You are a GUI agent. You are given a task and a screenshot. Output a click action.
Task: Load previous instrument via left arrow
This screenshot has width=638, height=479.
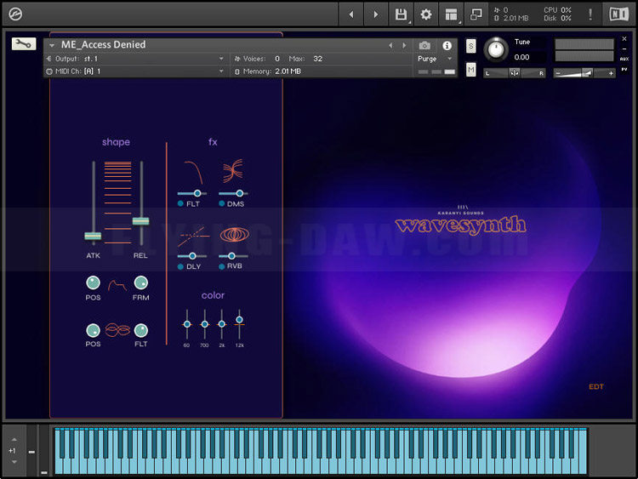[x=390, y=46]
